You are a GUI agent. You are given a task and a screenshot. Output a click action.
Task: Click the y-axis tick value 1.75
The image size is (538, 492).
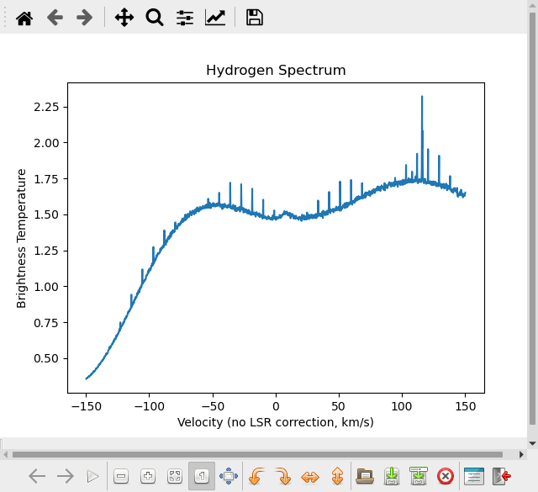(46, 179)
